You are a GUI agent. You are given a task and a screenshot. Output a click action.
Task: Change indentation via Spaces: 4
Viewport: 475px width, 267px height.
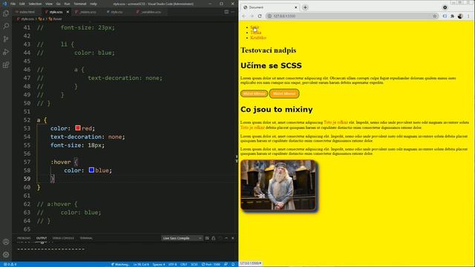[x=158, y=264]
